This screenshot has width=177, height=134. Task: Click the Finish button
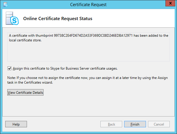click(x=135, y=124)
